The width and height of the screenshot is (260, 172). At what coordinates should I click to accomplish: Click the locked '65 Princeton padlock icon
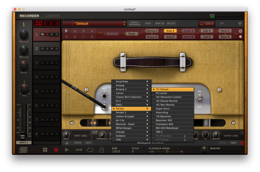point(185,136)
